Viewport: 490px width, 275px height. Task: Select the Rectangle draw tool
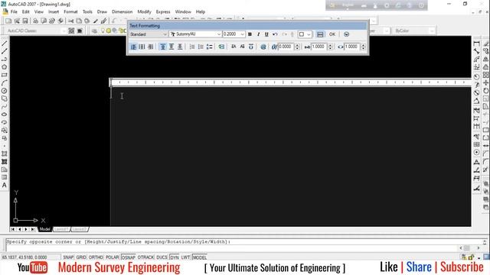click(5, 75)
